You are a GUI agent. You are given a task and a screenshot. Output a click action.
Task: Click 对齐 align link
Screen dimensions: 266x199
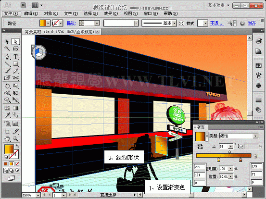252,23
